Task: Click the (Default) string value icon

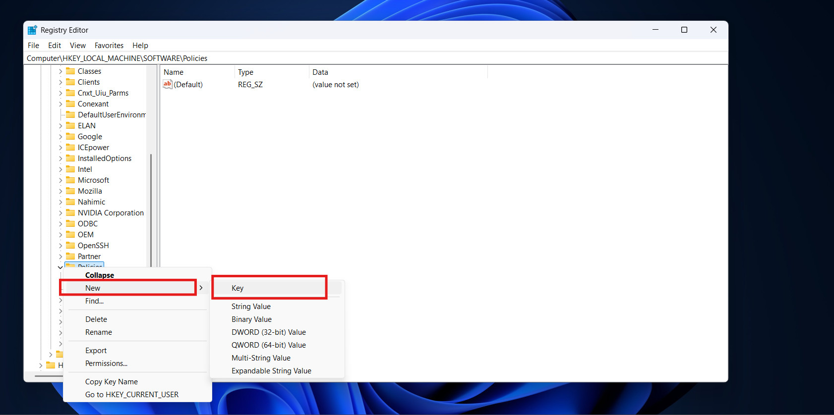Action: [x=168, y=85]
